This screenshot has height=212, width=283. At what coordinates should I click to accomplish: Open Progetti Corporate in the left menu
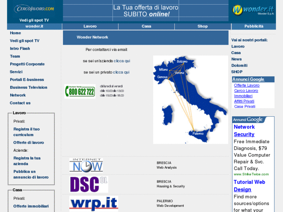tap(27, 64)
